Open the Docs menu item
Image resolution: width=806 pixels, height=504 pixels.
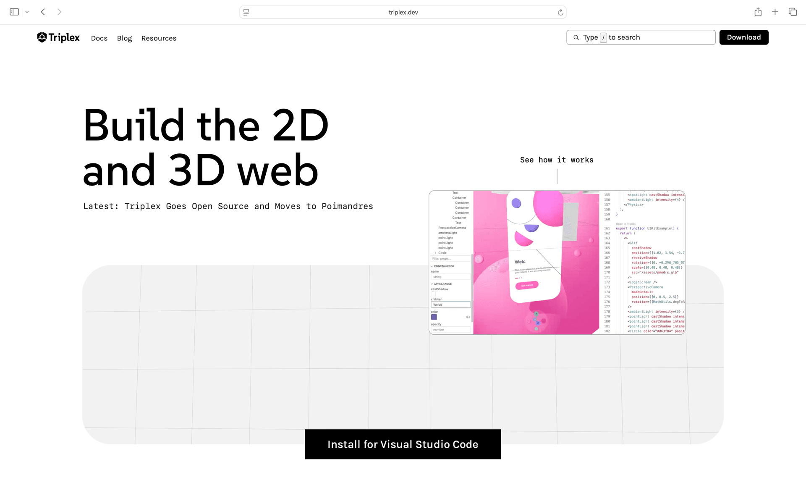(99, 38)
